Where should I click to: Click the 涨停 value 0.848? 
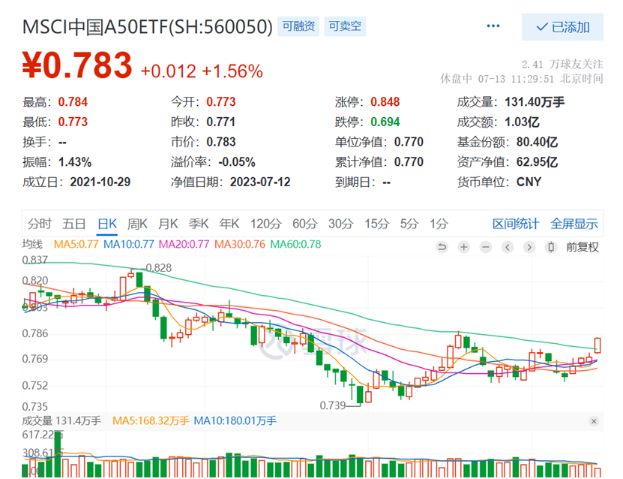pos(385,102)
